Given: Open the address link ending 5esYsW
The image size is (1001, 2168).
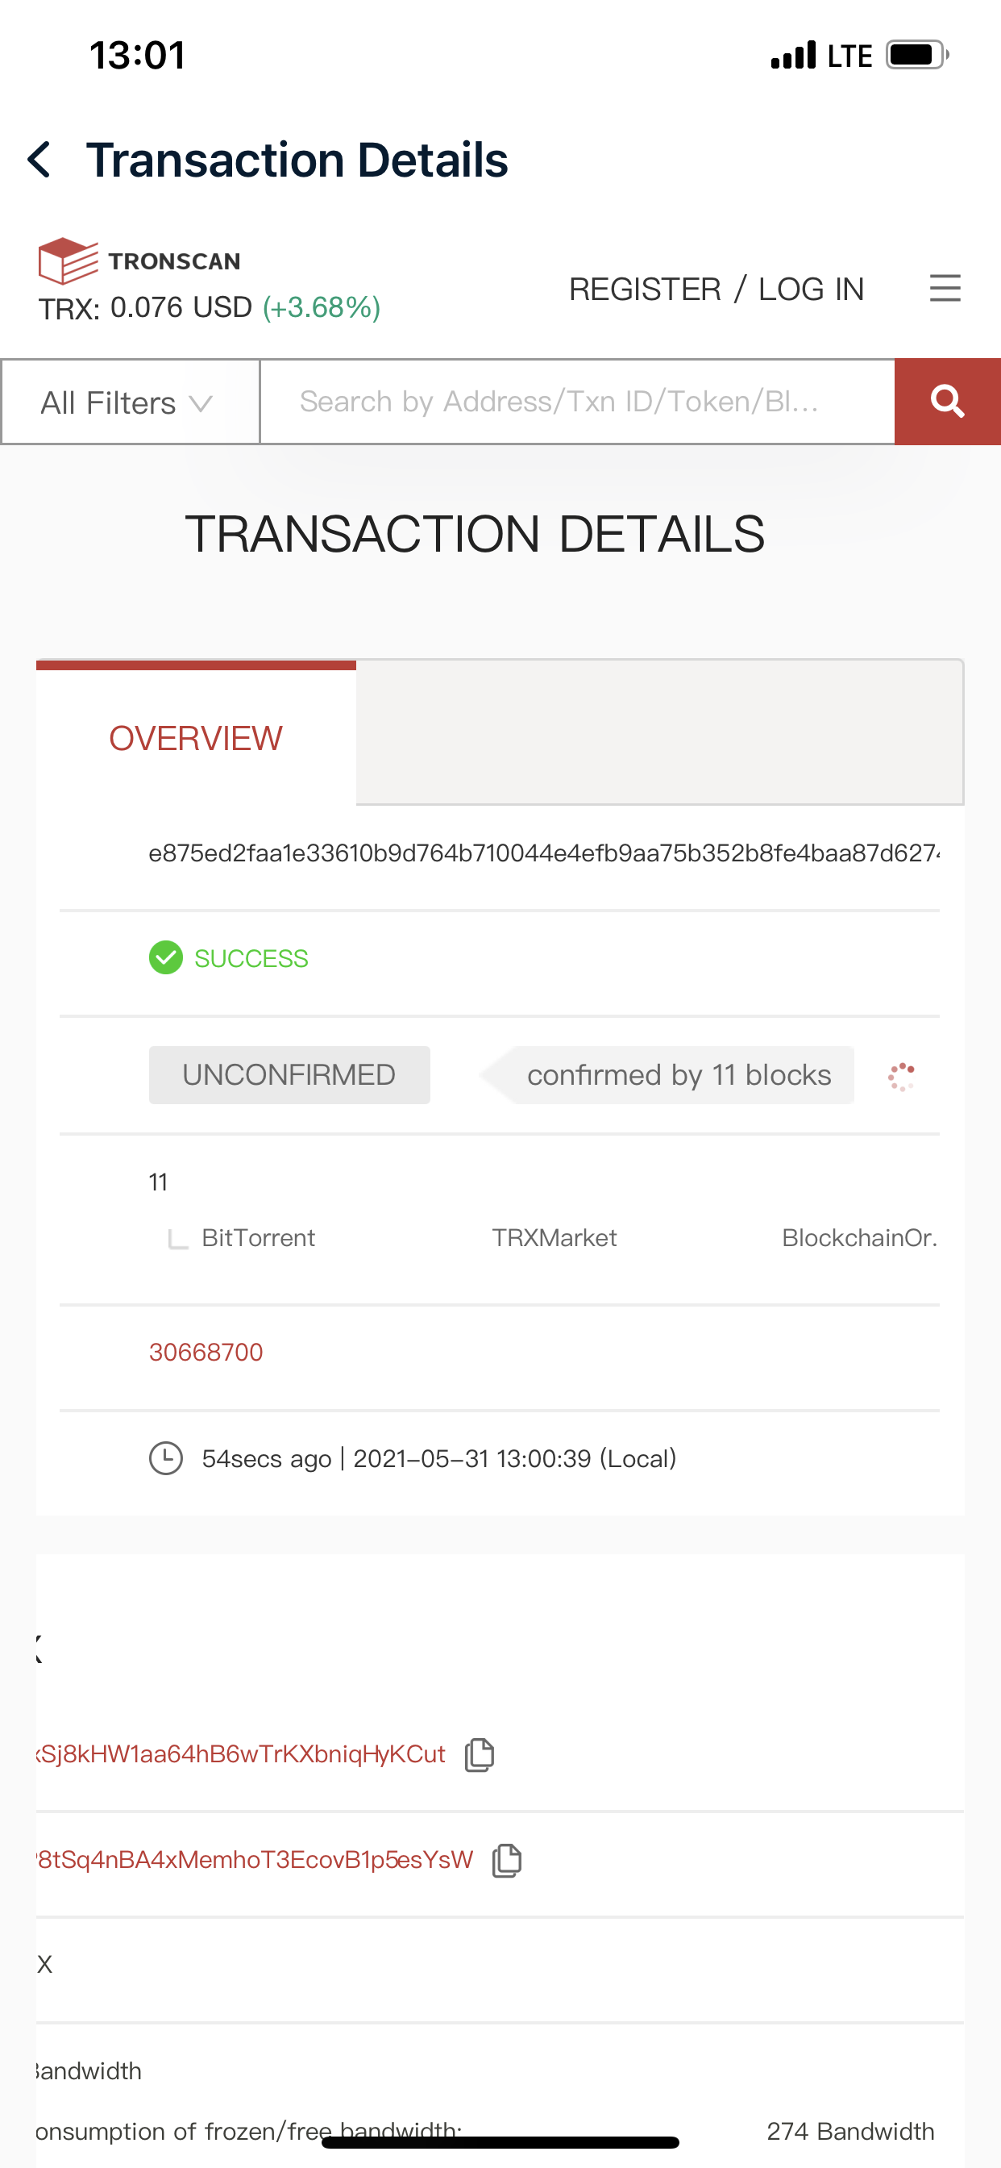Looking at the screenshot, I should [255, 1860].
